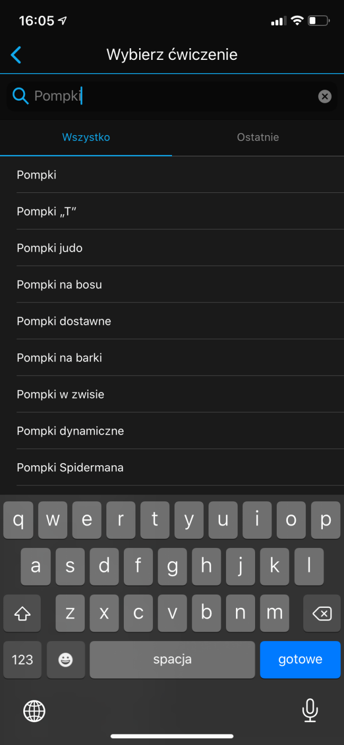Choose the Pompki judo exercise
This screenshot has height=745, width=344.
pos(172,248)
